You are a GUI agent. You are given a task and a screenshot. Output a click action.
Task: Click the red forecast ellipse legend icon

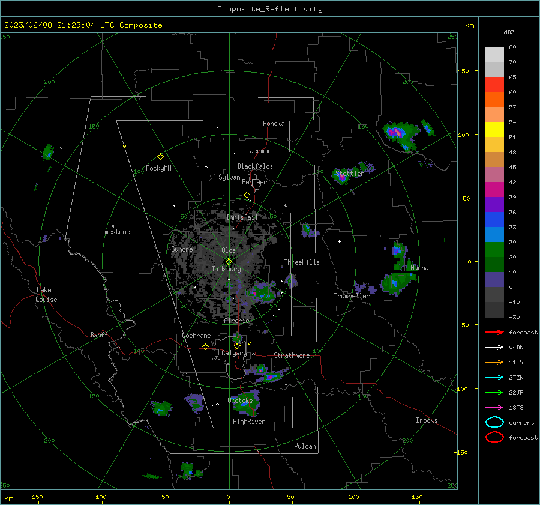[494, 437]
